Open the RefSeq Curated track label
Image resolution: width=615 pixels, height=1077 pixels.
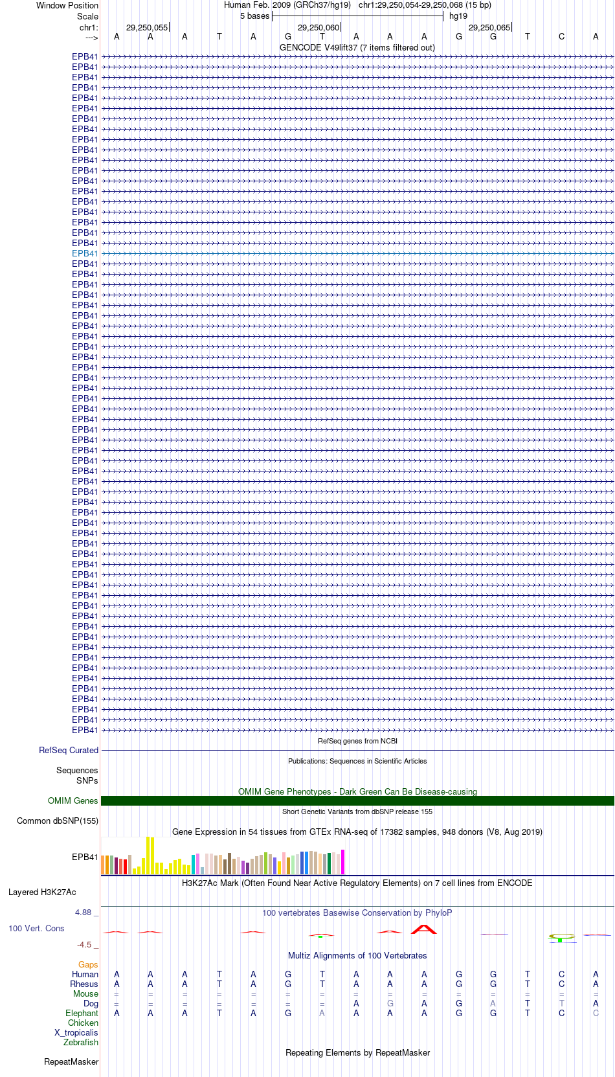[69, 750]
